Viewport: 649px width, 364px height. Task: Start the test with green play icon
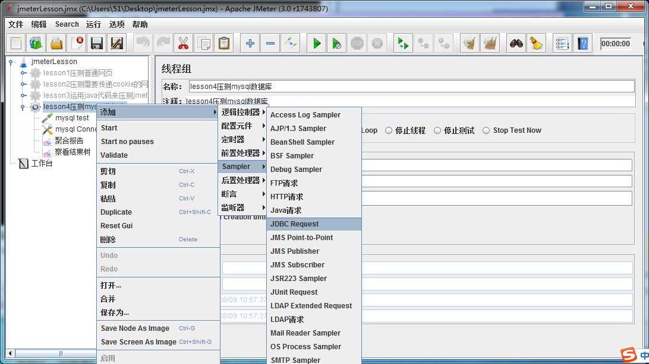(x=317, y=43)
